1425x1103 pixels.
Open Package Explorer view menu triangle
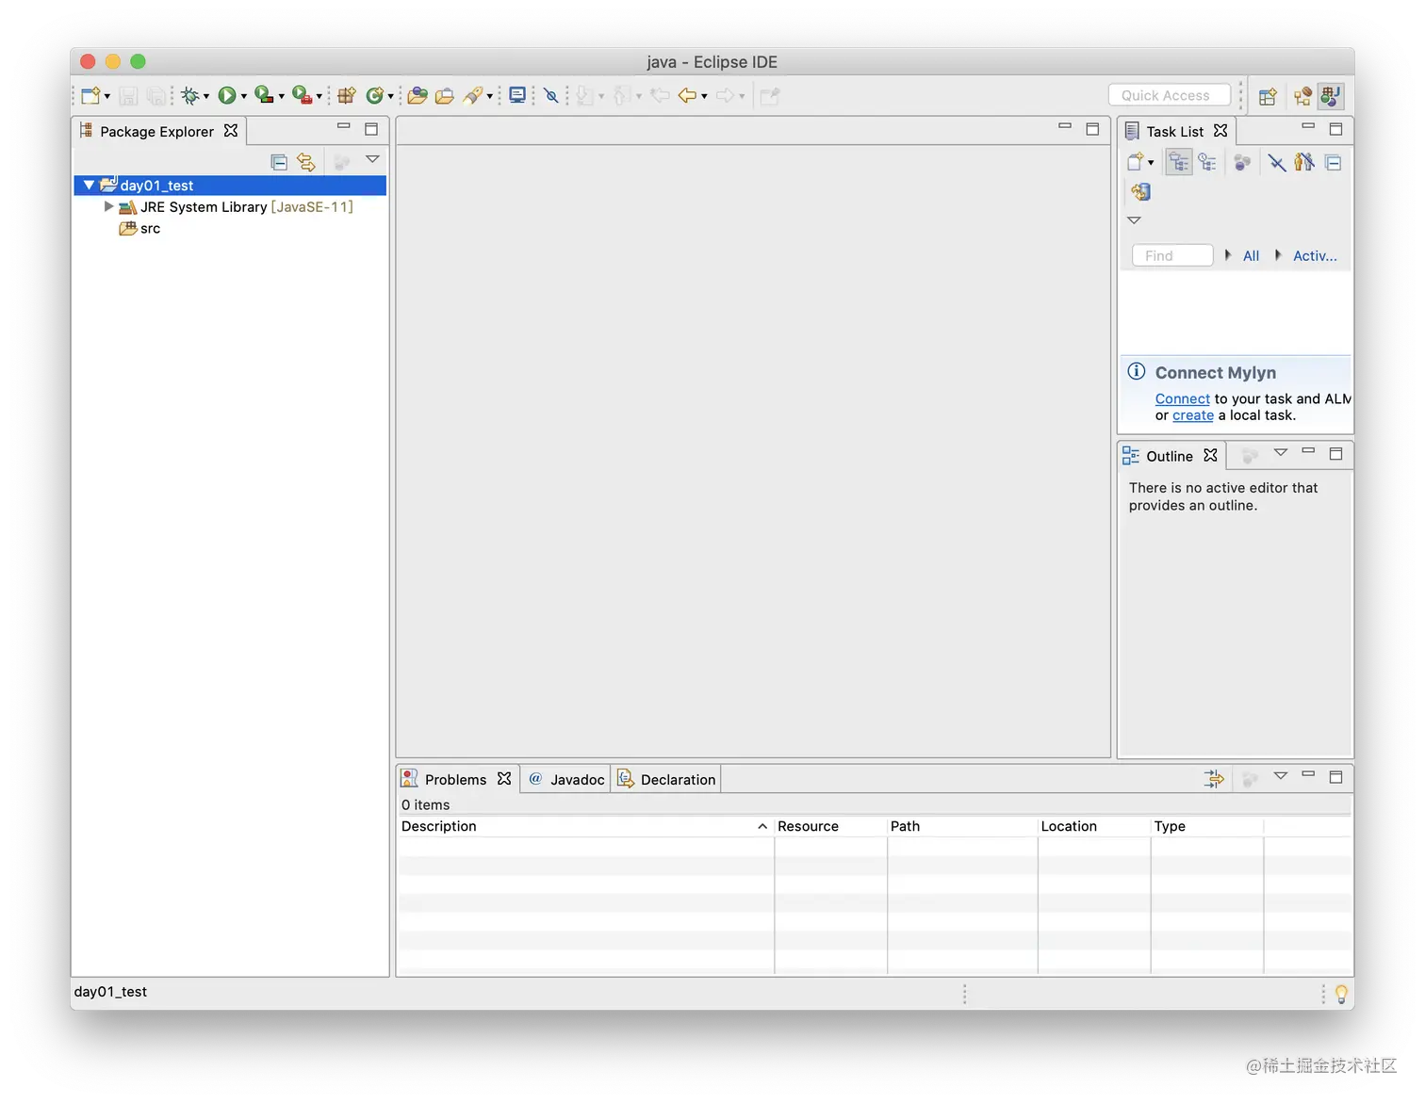point(372,159)
